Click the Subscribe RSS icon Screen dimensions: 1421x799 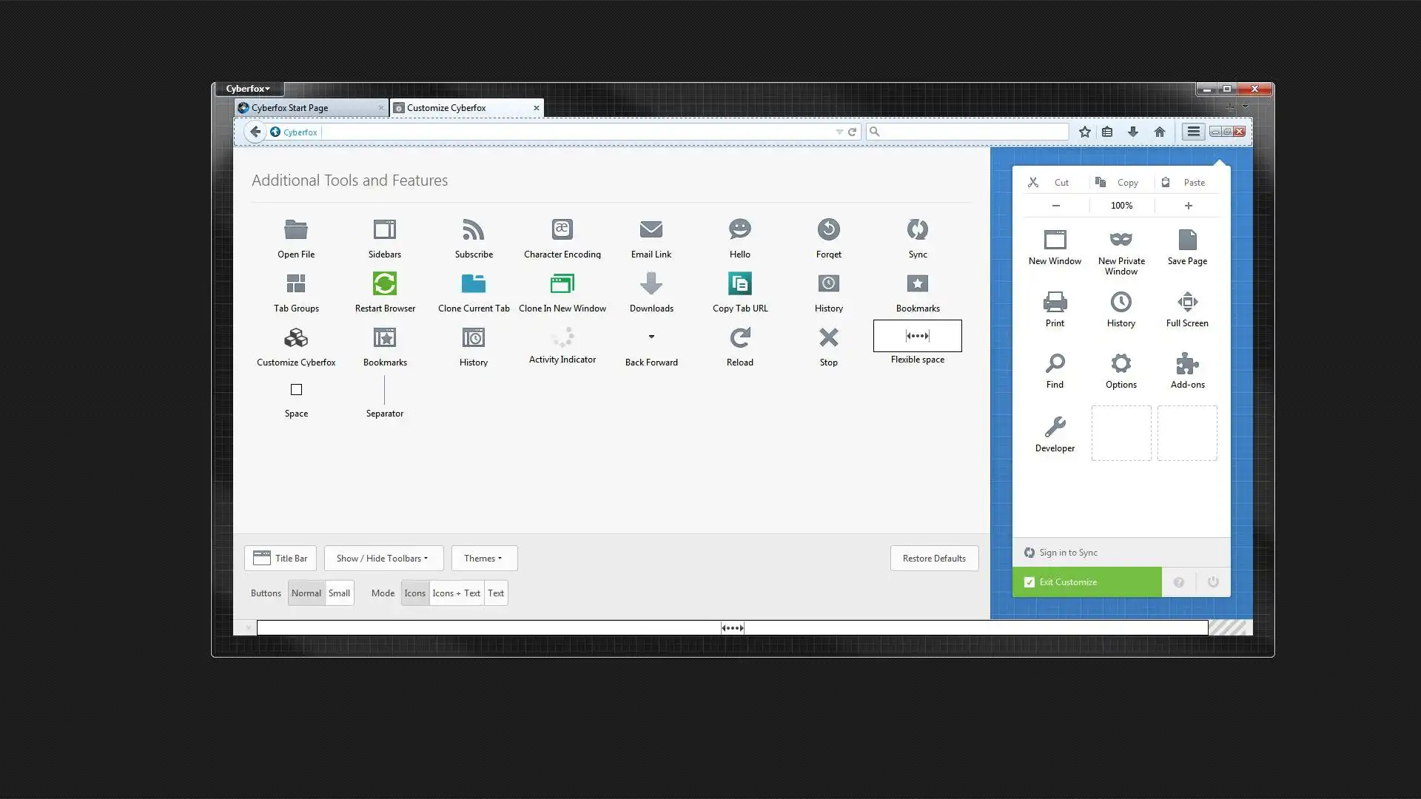point(474,229)
